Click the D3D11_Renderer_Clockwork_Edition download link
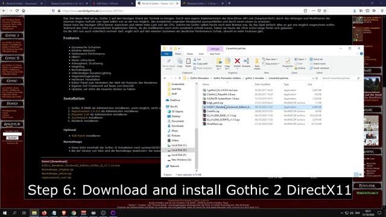The height and width of the screenshot is (217, 386). tap(81, 166)
